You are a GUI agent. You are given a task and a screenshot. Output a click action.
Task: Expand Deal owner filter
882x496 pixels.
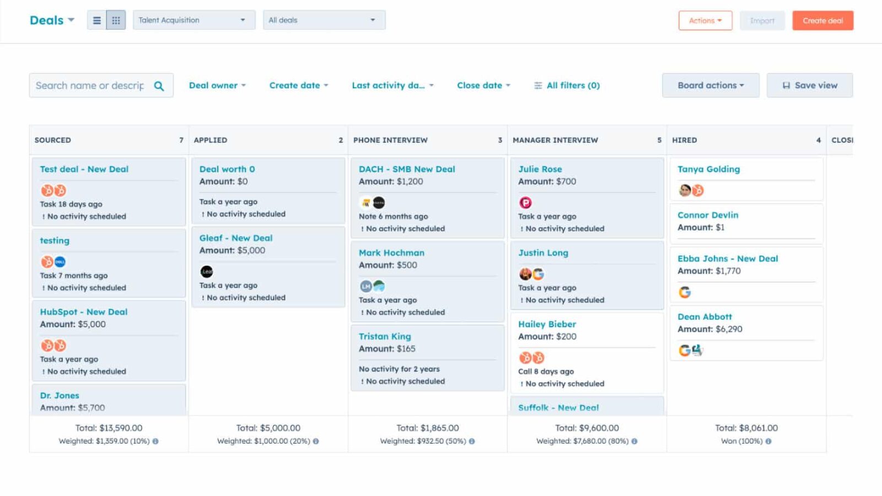[217, 85]
